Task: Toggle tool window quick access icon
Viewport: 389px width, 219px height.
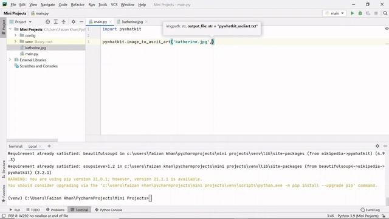Action: point(4,216)
